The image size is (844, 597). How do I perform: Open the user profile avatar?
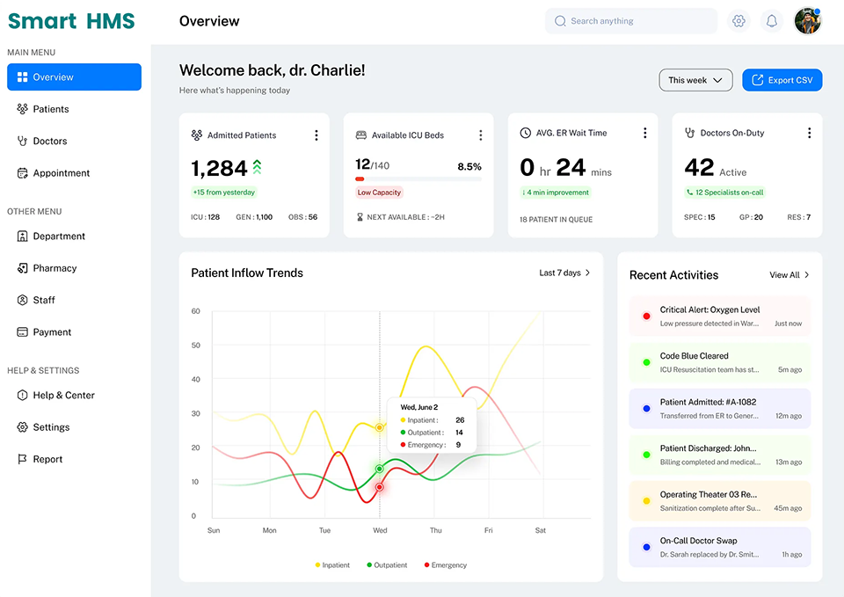point(808,21)
